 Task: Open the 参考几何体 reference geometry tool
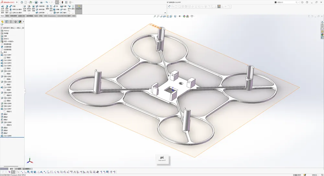[x=69, y=8]
